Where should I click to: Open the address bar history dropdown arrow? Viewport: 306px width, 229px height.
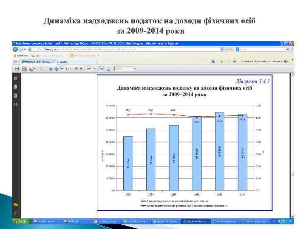click(x=222, y=50)
